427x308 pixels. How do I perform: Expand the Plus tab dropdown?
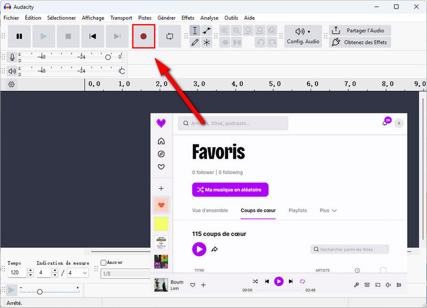click(328, 210)
